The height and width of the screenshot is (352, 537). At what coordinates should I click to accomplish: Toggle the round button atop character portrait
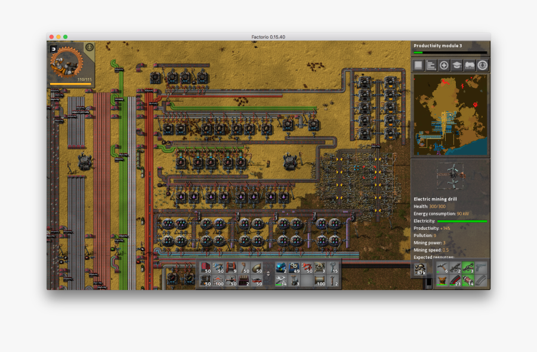[89, 47]
